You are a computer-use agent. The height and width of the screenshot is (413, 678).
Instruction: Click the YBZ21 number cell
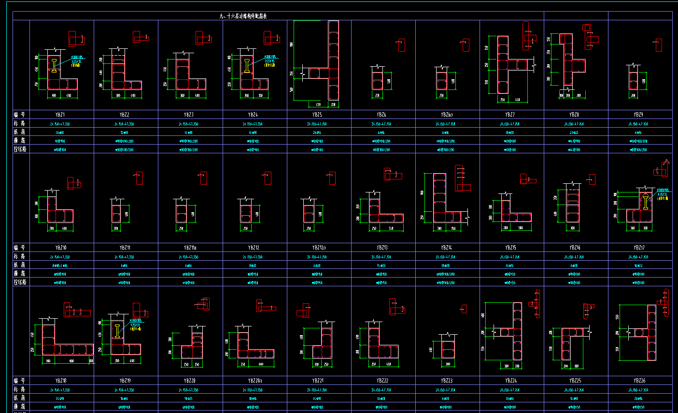[319, 381]
